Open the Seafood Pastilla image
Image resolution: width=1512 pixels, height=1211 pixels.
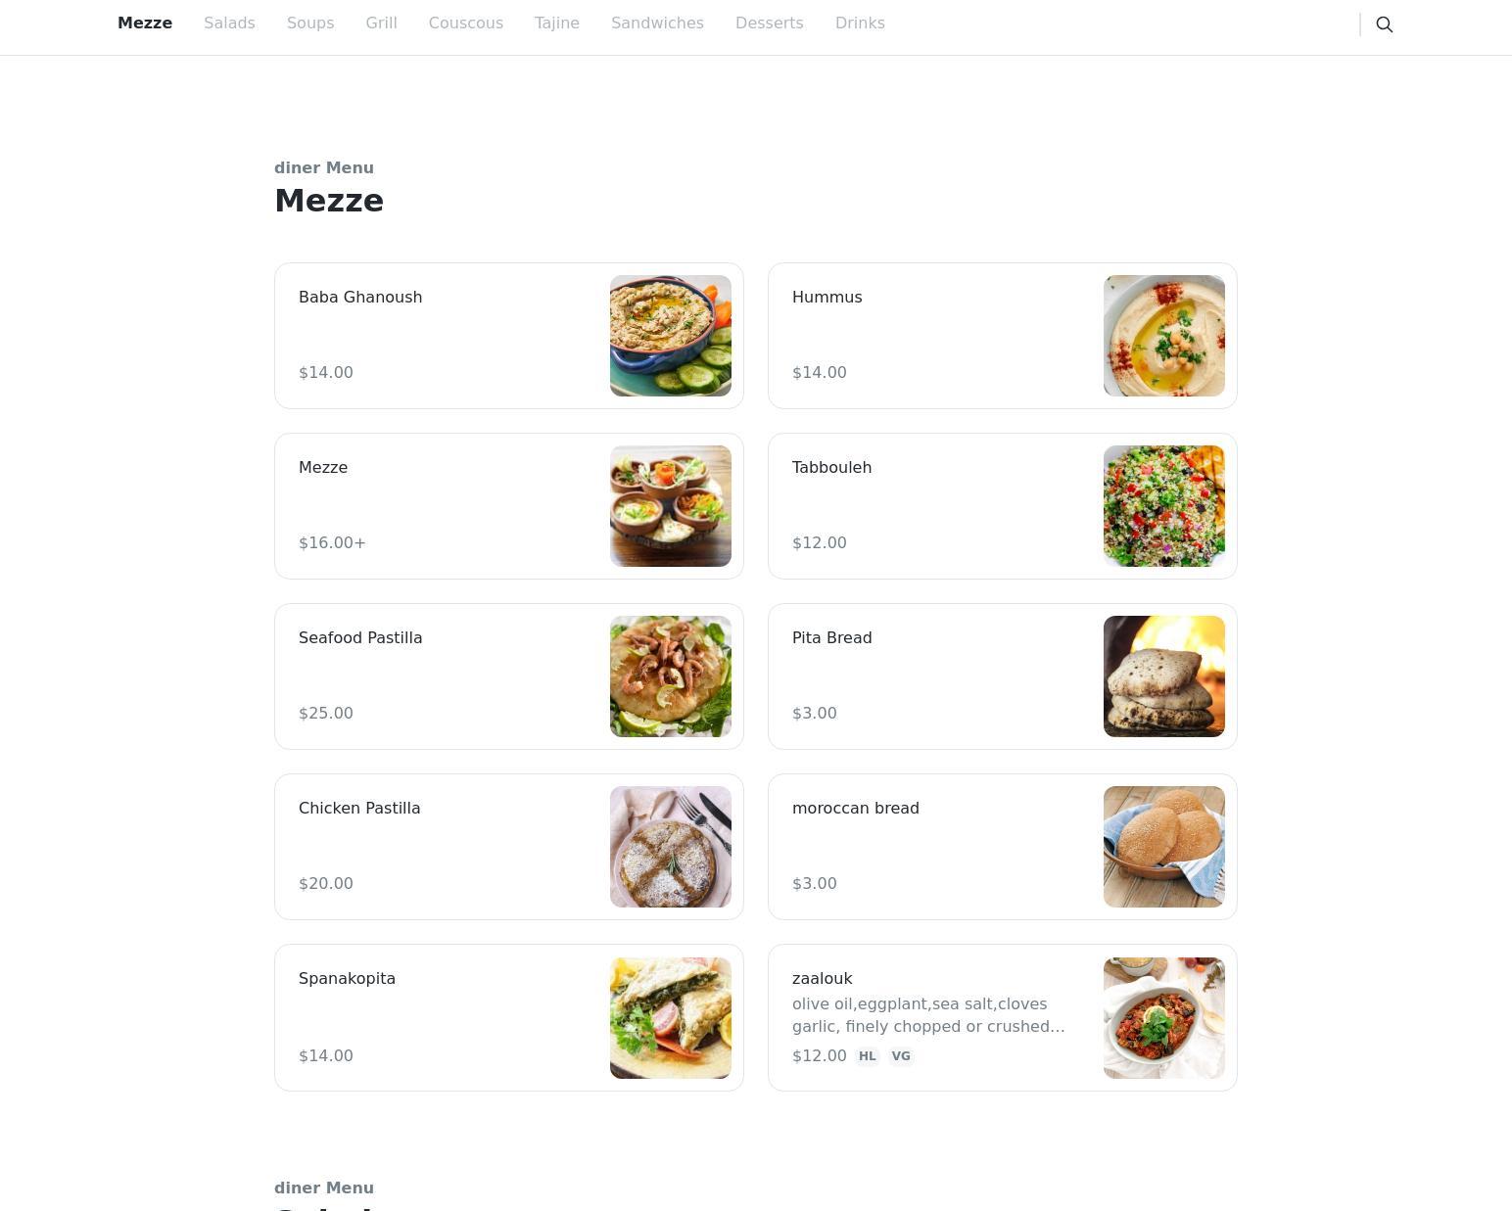coord(671,676)
